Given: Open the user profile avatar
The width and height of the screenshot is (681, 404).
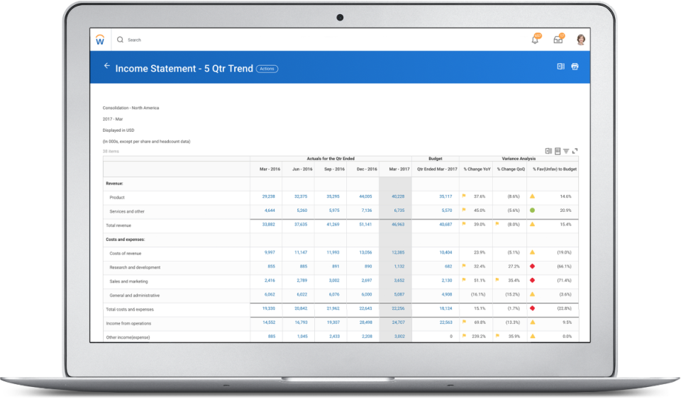Looking at the screenshot, I should (581, 40).
